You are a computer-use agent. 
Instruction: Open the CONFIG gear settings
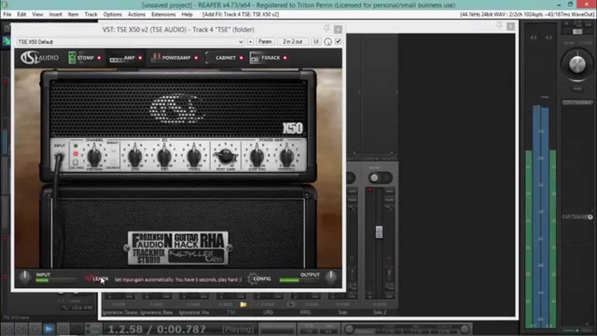pyautogui.click(x=259, y=279)
